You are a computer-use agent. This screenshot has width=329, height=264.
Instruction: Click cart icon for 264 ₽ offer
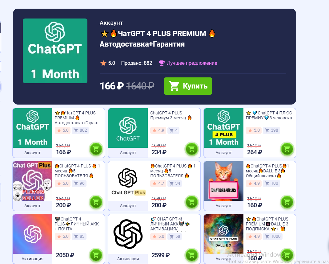point(287,149)
